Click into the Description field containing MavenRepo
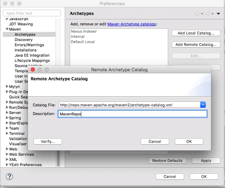The image size is (225, 188). (x=132, y=114)
